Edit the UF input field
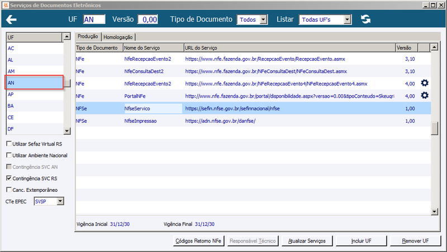Screen dimensions: 447x252 [94, 20]
